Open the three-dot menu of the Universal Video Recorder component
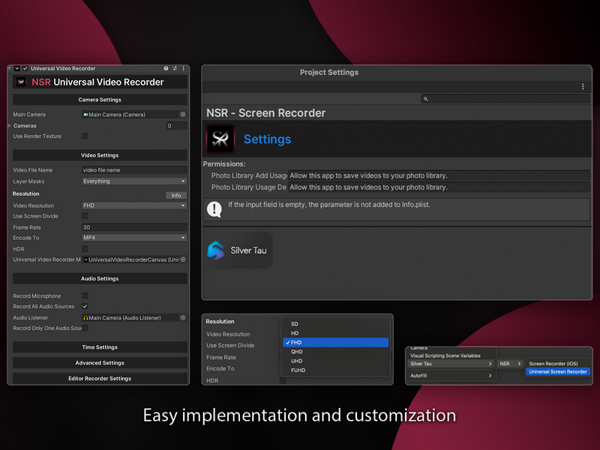 point(184,68)
